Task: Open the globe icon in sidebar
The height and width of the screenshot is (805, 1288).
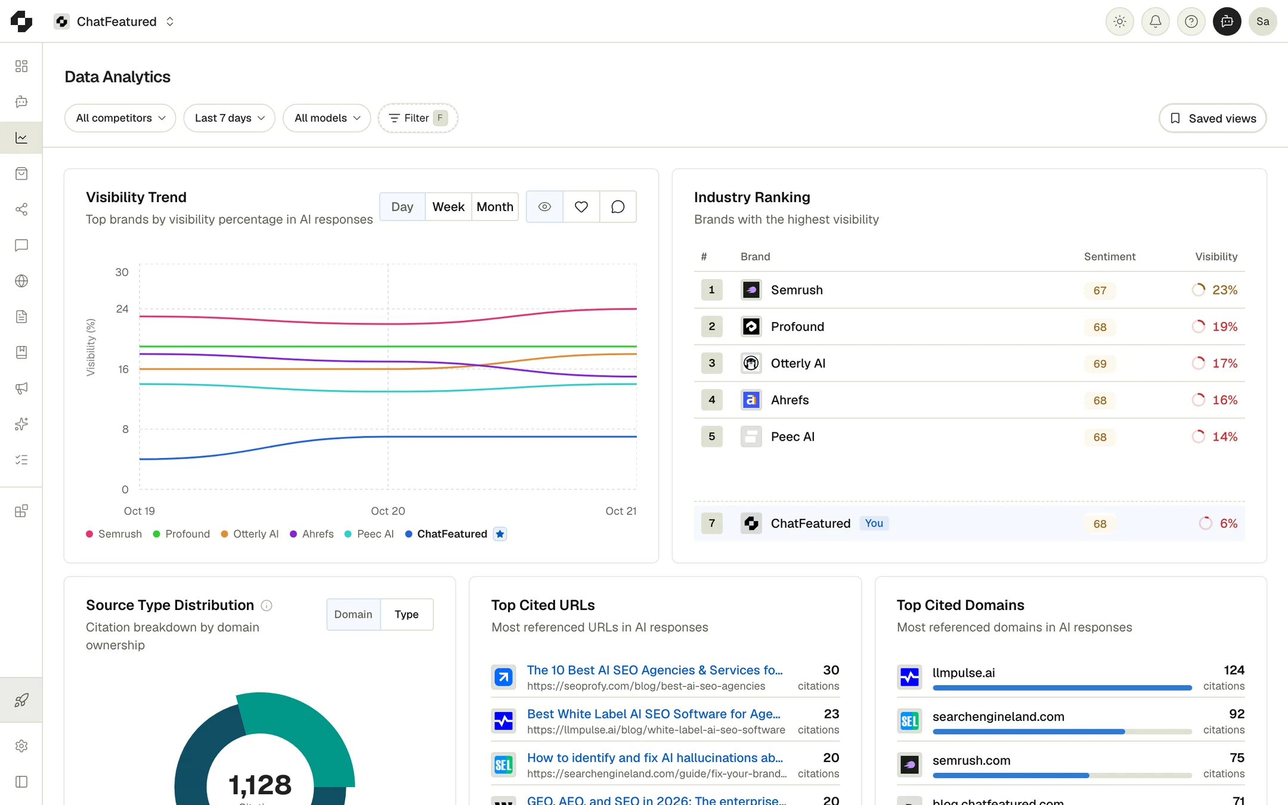Action: [x=21, y=281]
